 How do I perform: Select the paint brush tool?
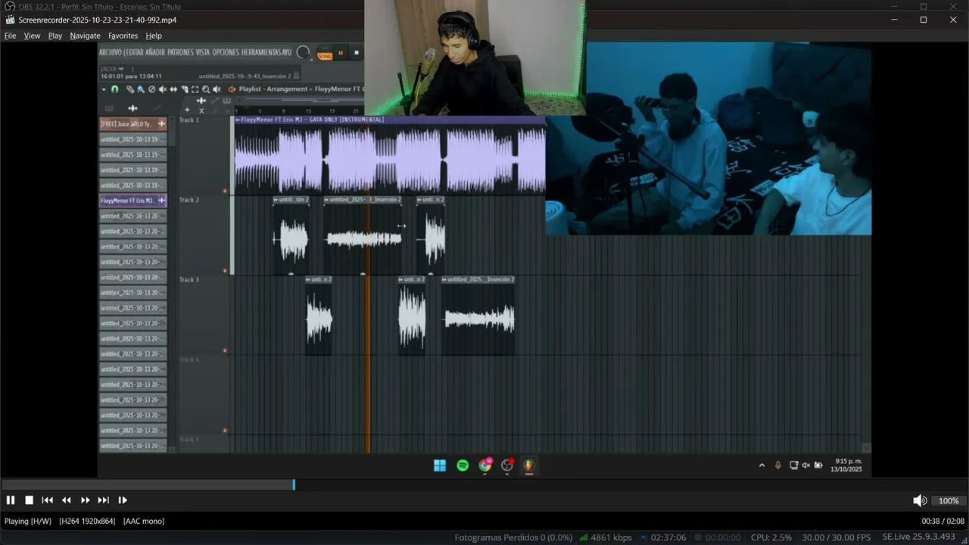tap(141, 89)
